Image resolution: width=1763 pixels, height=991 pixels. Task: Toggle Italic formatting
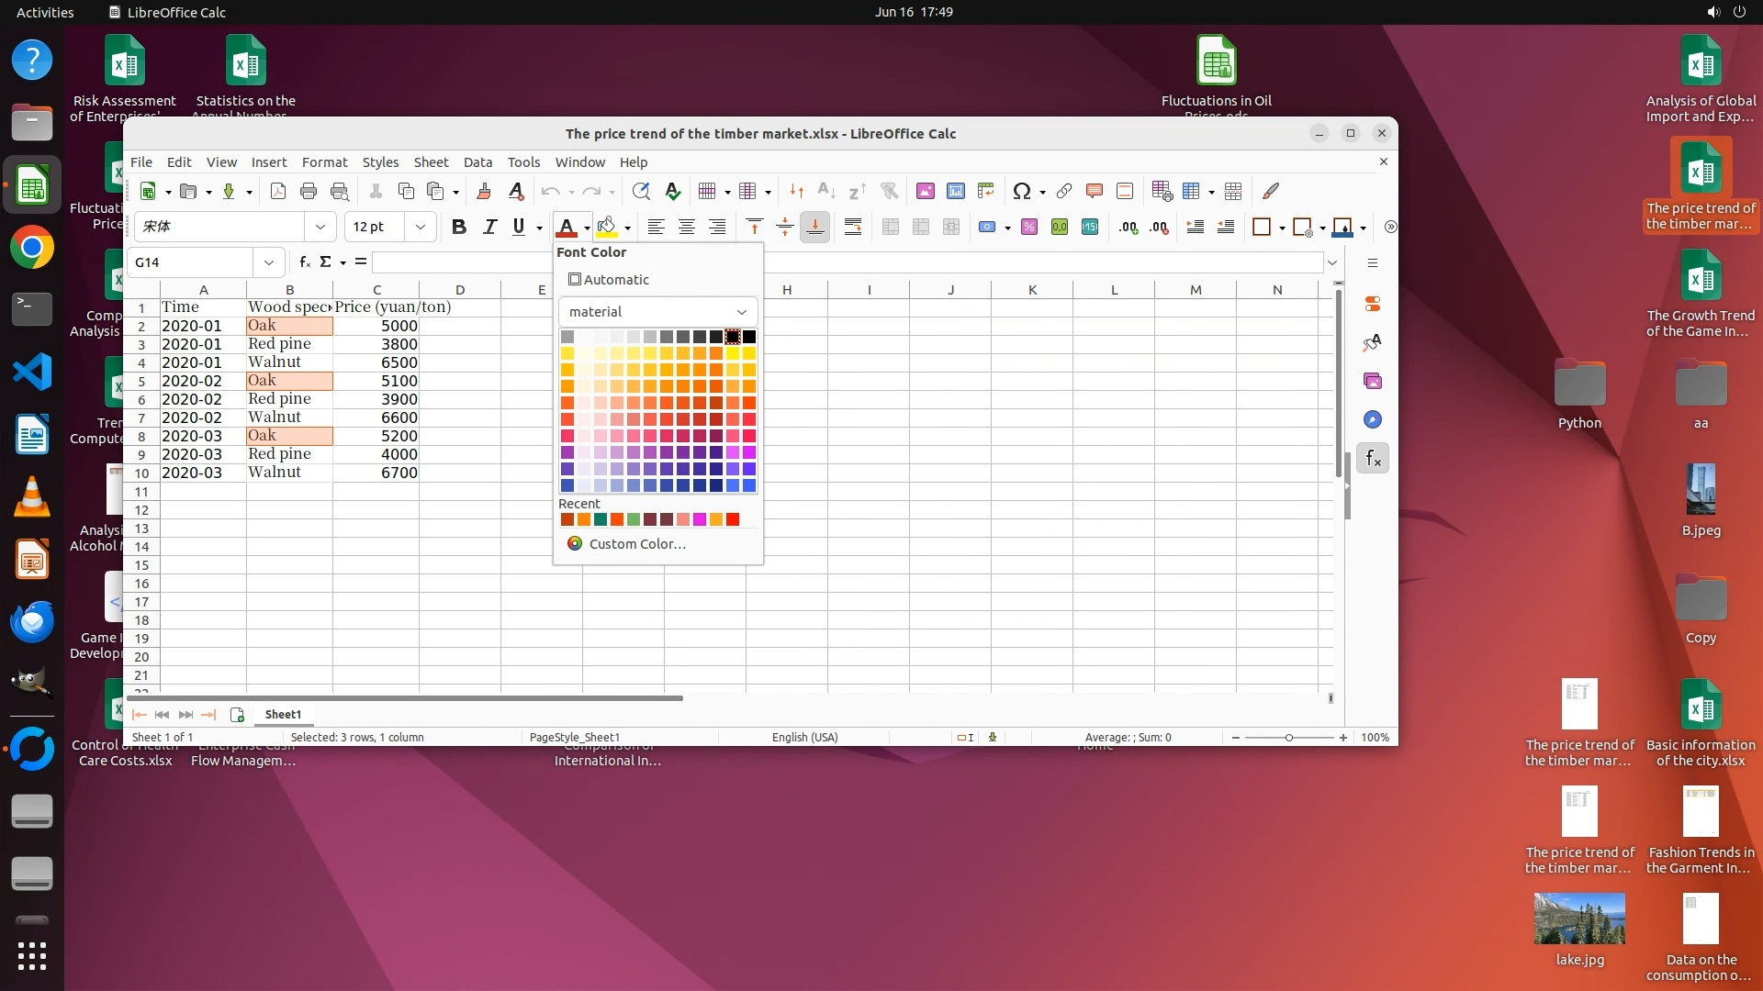click(489, 227)
